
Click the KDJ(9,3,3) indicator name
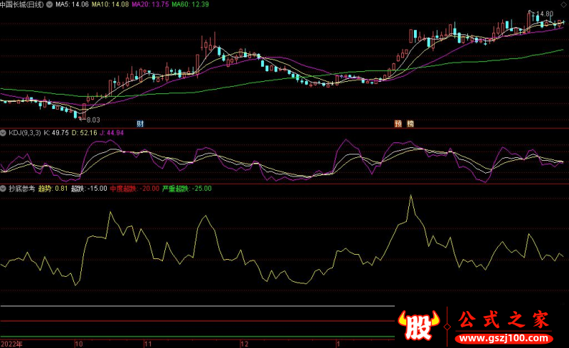tap(25, 133)
